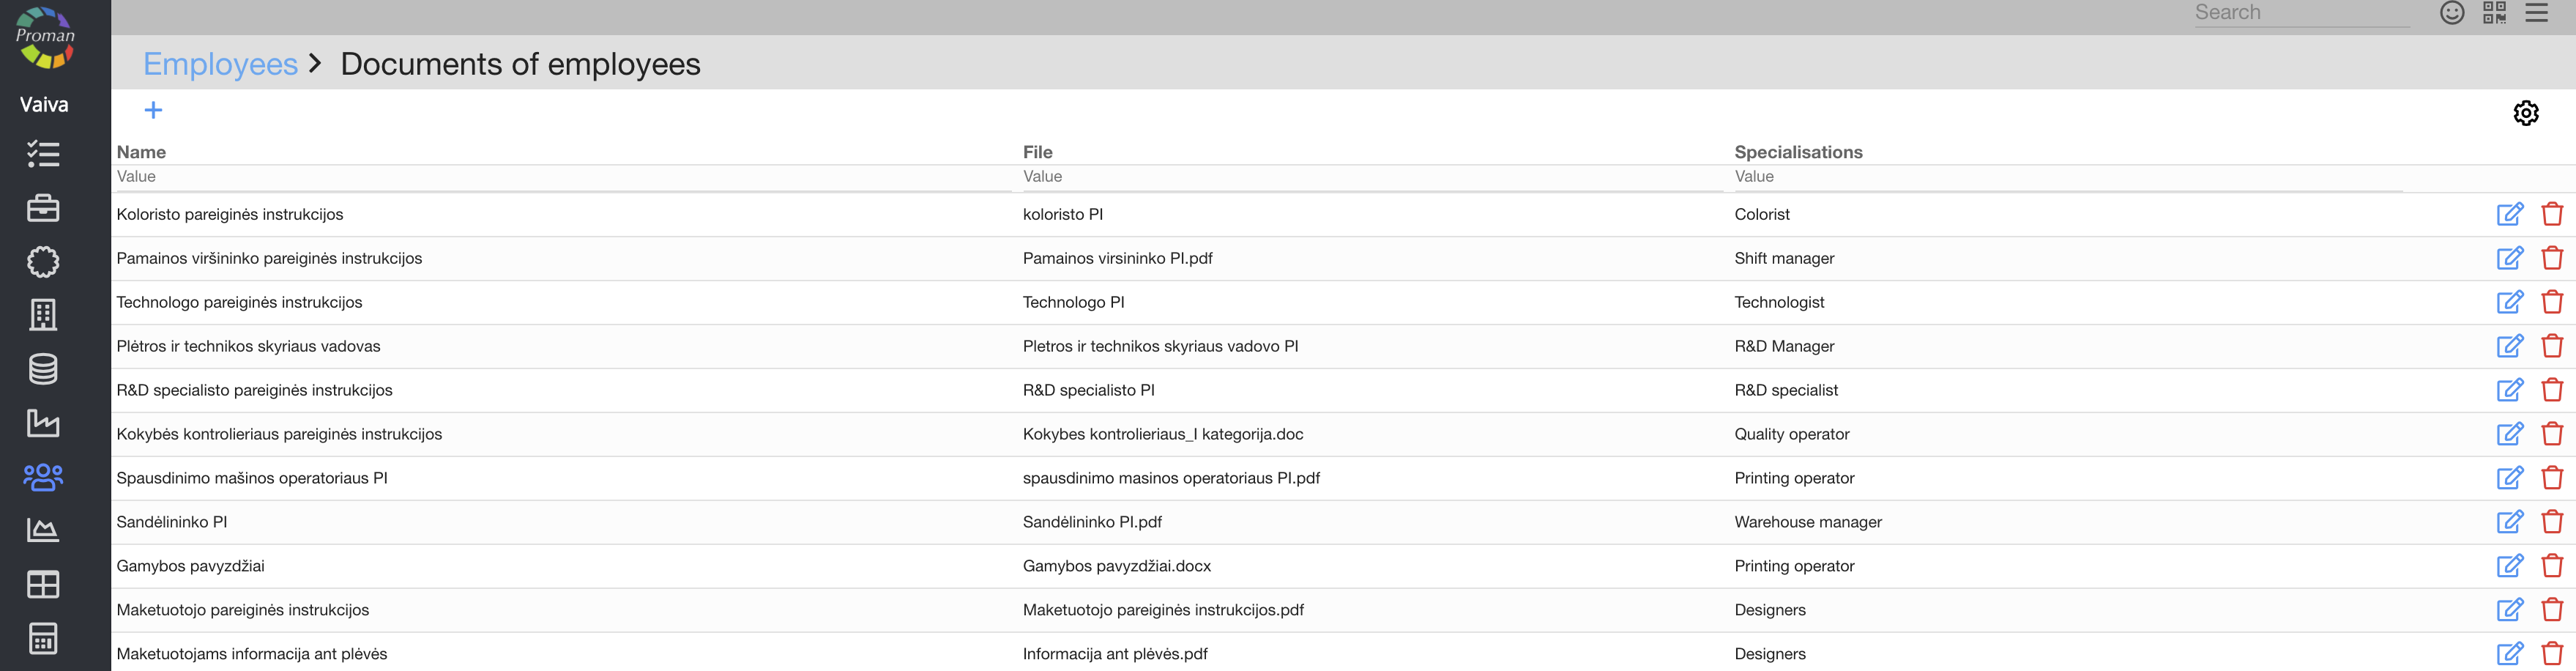Viewport: 2576px width, 671px height.
Task: Select the database sidebar icon
Action: [x=43, y=369]
